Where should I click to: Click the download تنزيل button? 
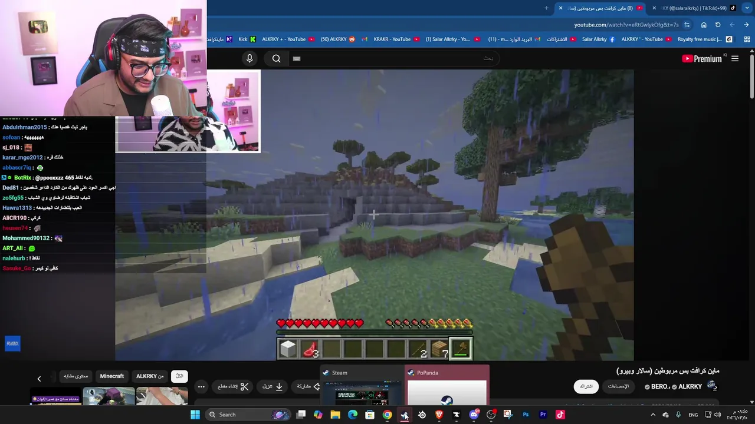(x=273, y=386)
